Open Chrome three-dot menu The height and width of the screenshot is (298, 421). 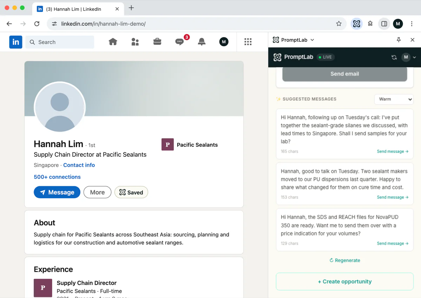pos(412,24)
